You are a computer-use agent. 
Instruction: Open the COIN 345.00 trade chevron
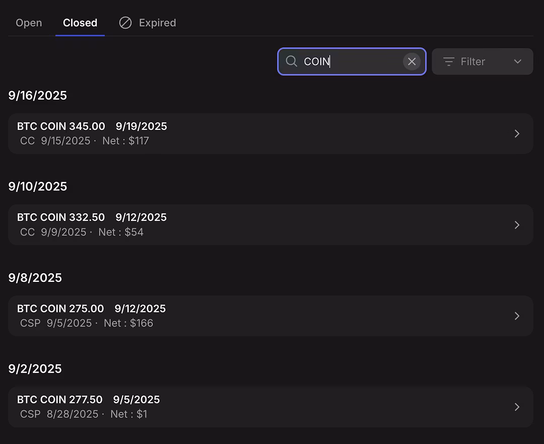point(517,133)
